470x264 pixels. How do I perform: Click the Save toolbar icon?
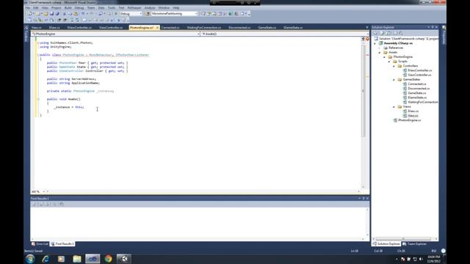tap(52, 14)
